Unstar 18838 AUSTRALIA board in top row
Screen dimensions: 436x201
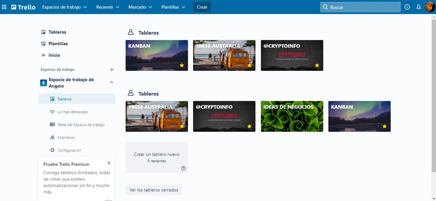[x=249, y=65]
